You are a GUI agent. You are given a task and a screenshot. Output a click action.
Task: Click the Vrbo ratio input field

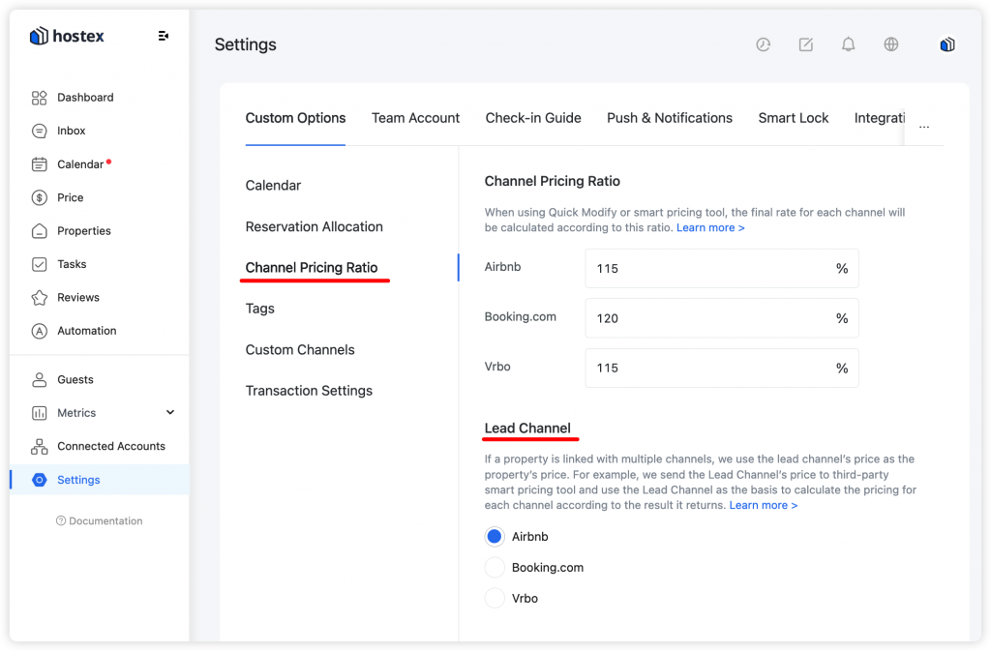(722, 369)
